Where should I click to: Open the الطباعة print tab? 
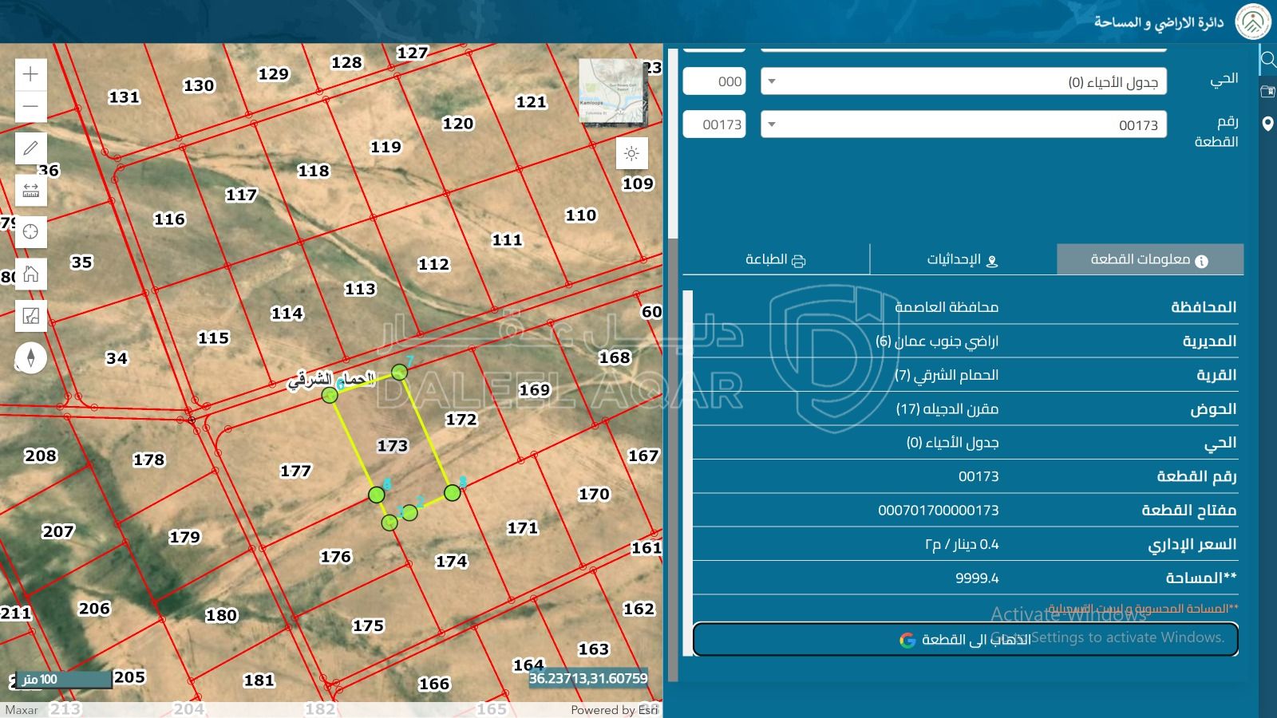pos(775,259)
